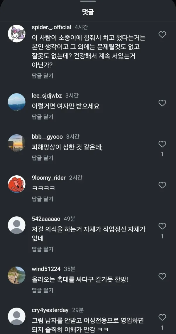
Task: Like 542aaaaao's comment using the heart icon
Action: [163, 226]
